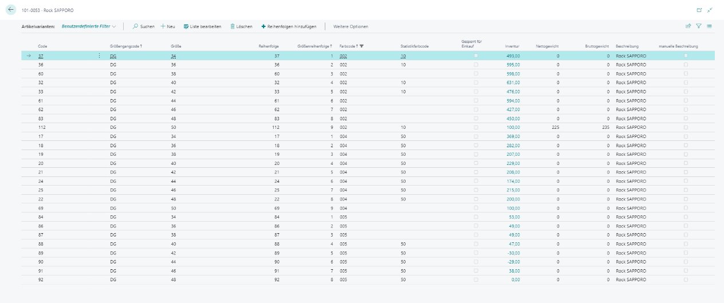Open the filter pane funnel icon
724x303 pixels.
[x=699, y=26]
